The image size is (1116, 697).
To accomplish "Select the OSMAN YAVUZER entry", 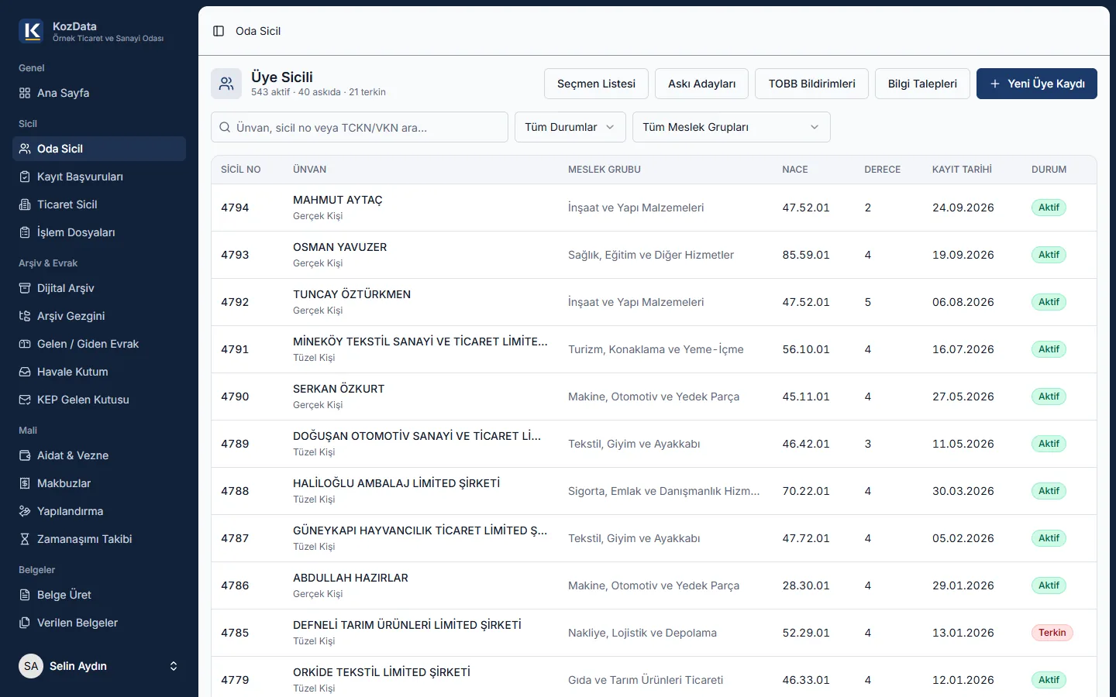I will [x=654, y=255].
